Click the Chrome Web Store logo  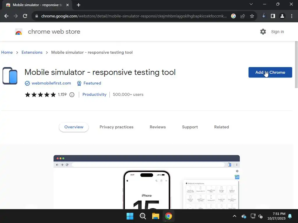tap(19, 32)
